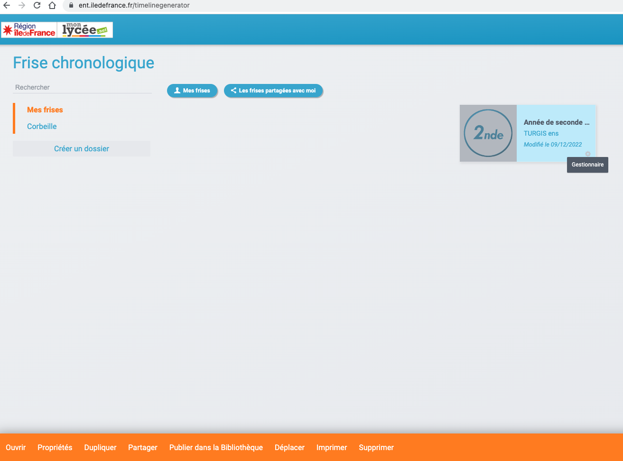Click the browser forward arrow

pos(21,6)
